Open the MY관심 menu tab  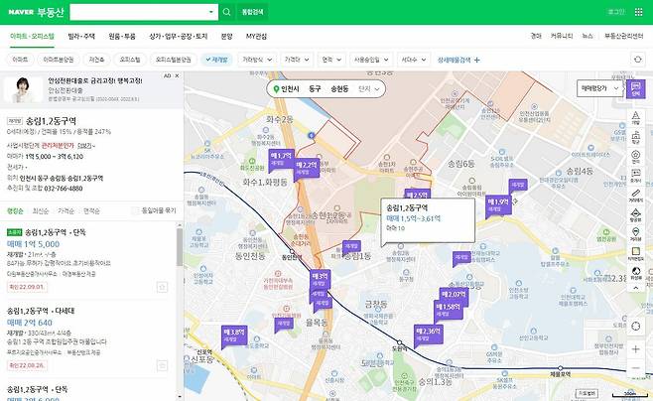(x=258, y=35)
